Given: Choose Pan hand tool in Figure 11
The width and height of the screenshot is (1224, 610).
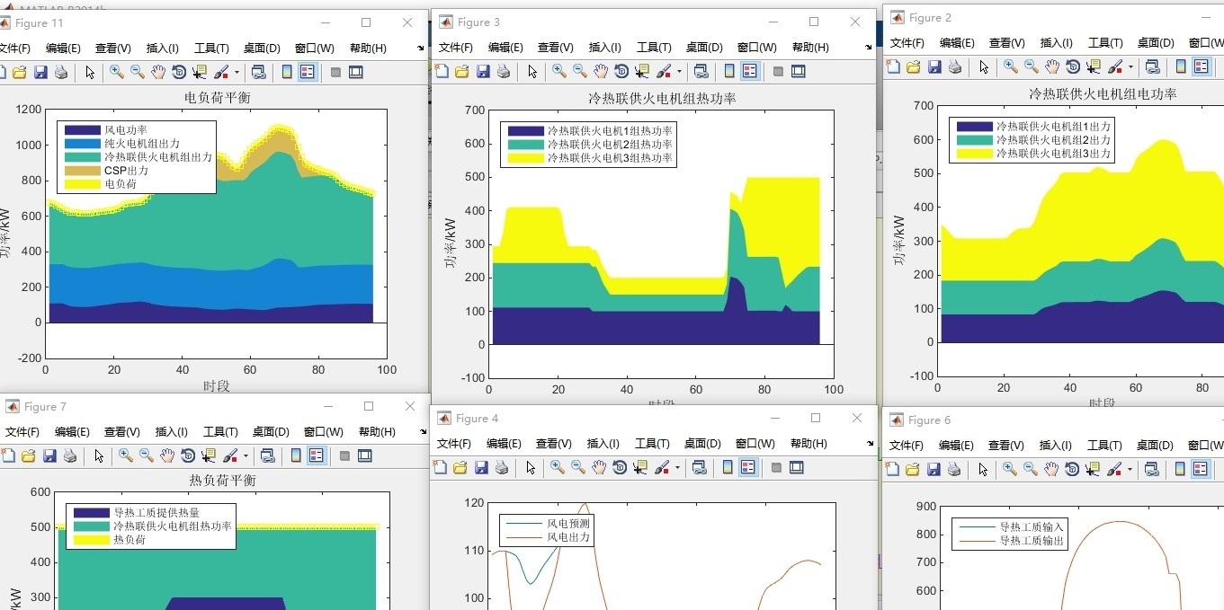Looking at the screenshot, I should tap(158, 72).
